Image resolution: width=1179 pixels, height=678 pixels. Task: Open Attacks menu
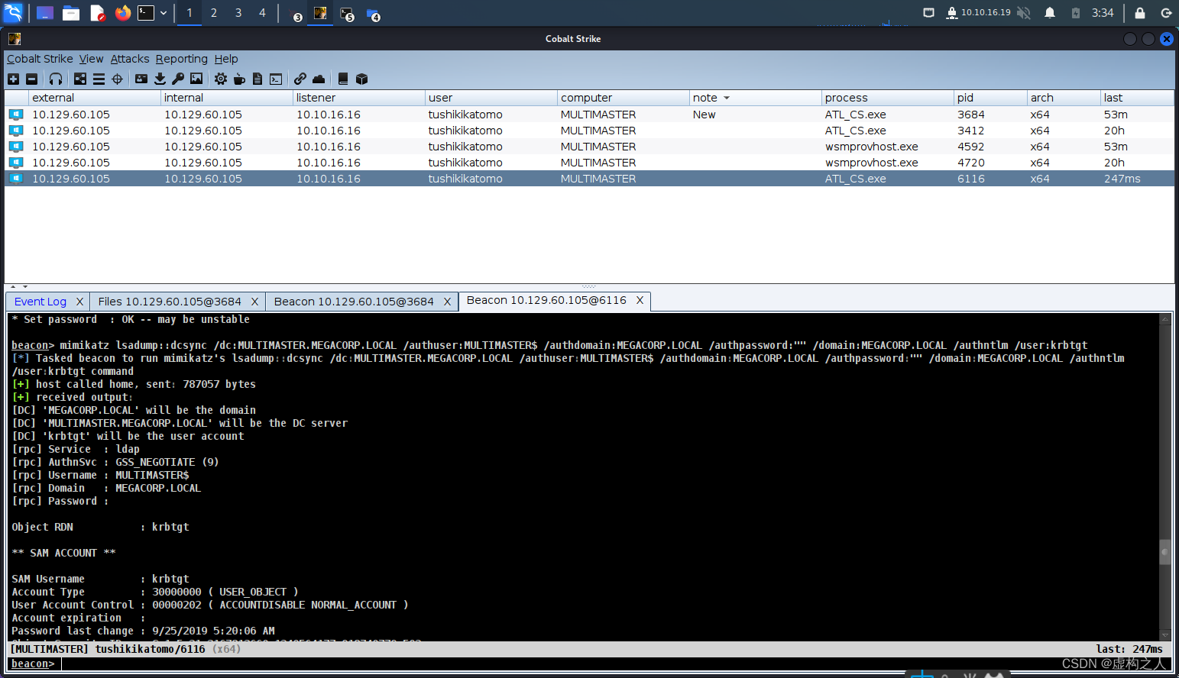(x=130, y=59)
